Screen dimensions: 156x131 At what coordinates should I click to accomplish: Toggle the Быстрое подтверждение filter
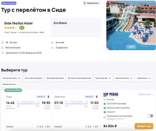[x=79, y=78]
